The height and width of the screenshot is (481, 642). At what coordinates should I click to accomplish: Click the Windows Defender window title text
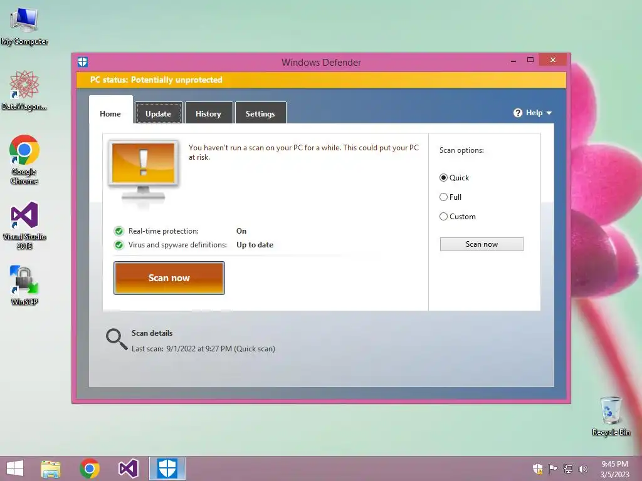pyautogui.click(x=322, y=63)
